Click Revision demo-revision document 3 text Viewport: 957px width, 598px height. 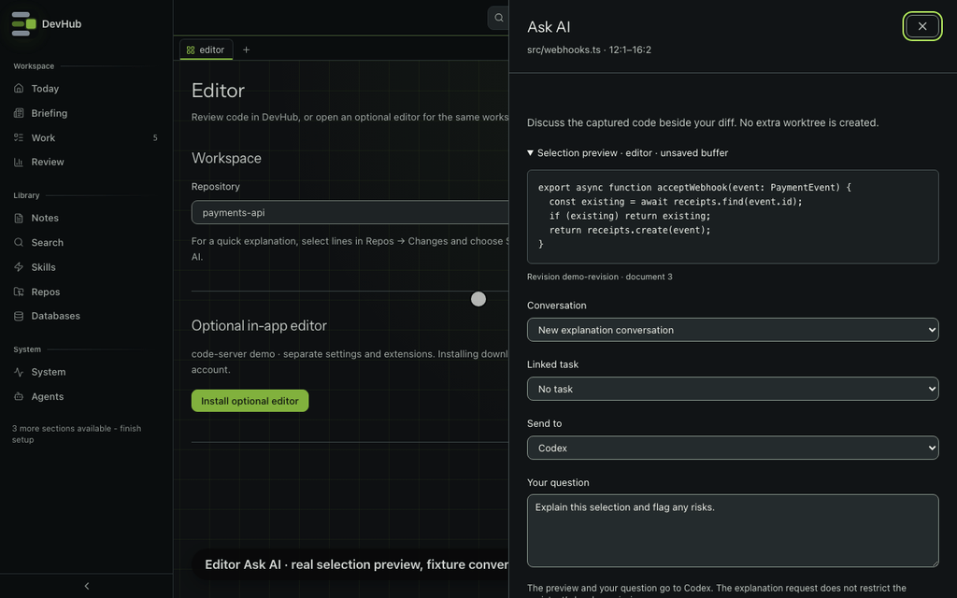(x=599, y=277)
